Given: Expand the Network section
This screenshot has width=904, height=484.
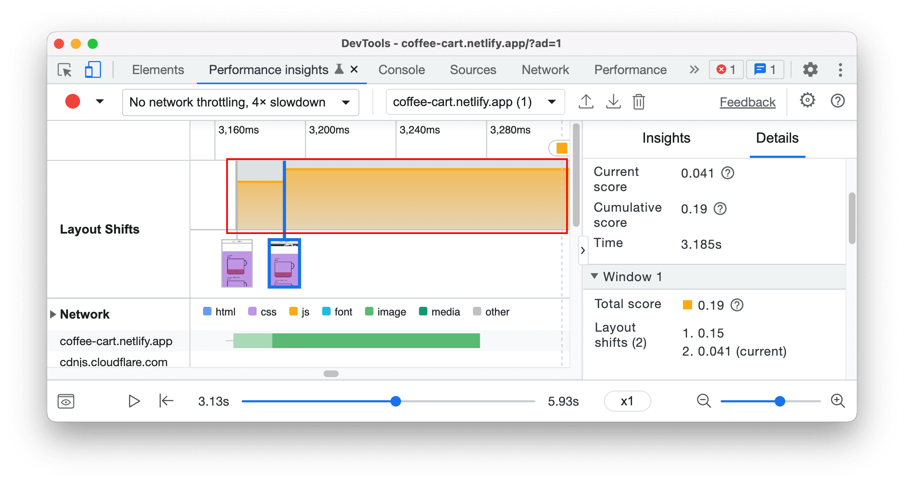Looking at the screenshot, I should pyautogui.click(x=53, y=312).
